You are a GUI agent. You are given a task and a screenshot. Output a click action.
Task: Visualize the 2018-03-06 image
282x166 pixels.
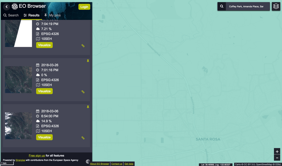coord(44,137)
